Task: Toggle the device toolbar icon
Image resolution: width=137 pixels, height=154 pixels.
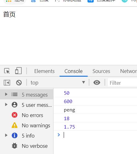Action: 18,71
